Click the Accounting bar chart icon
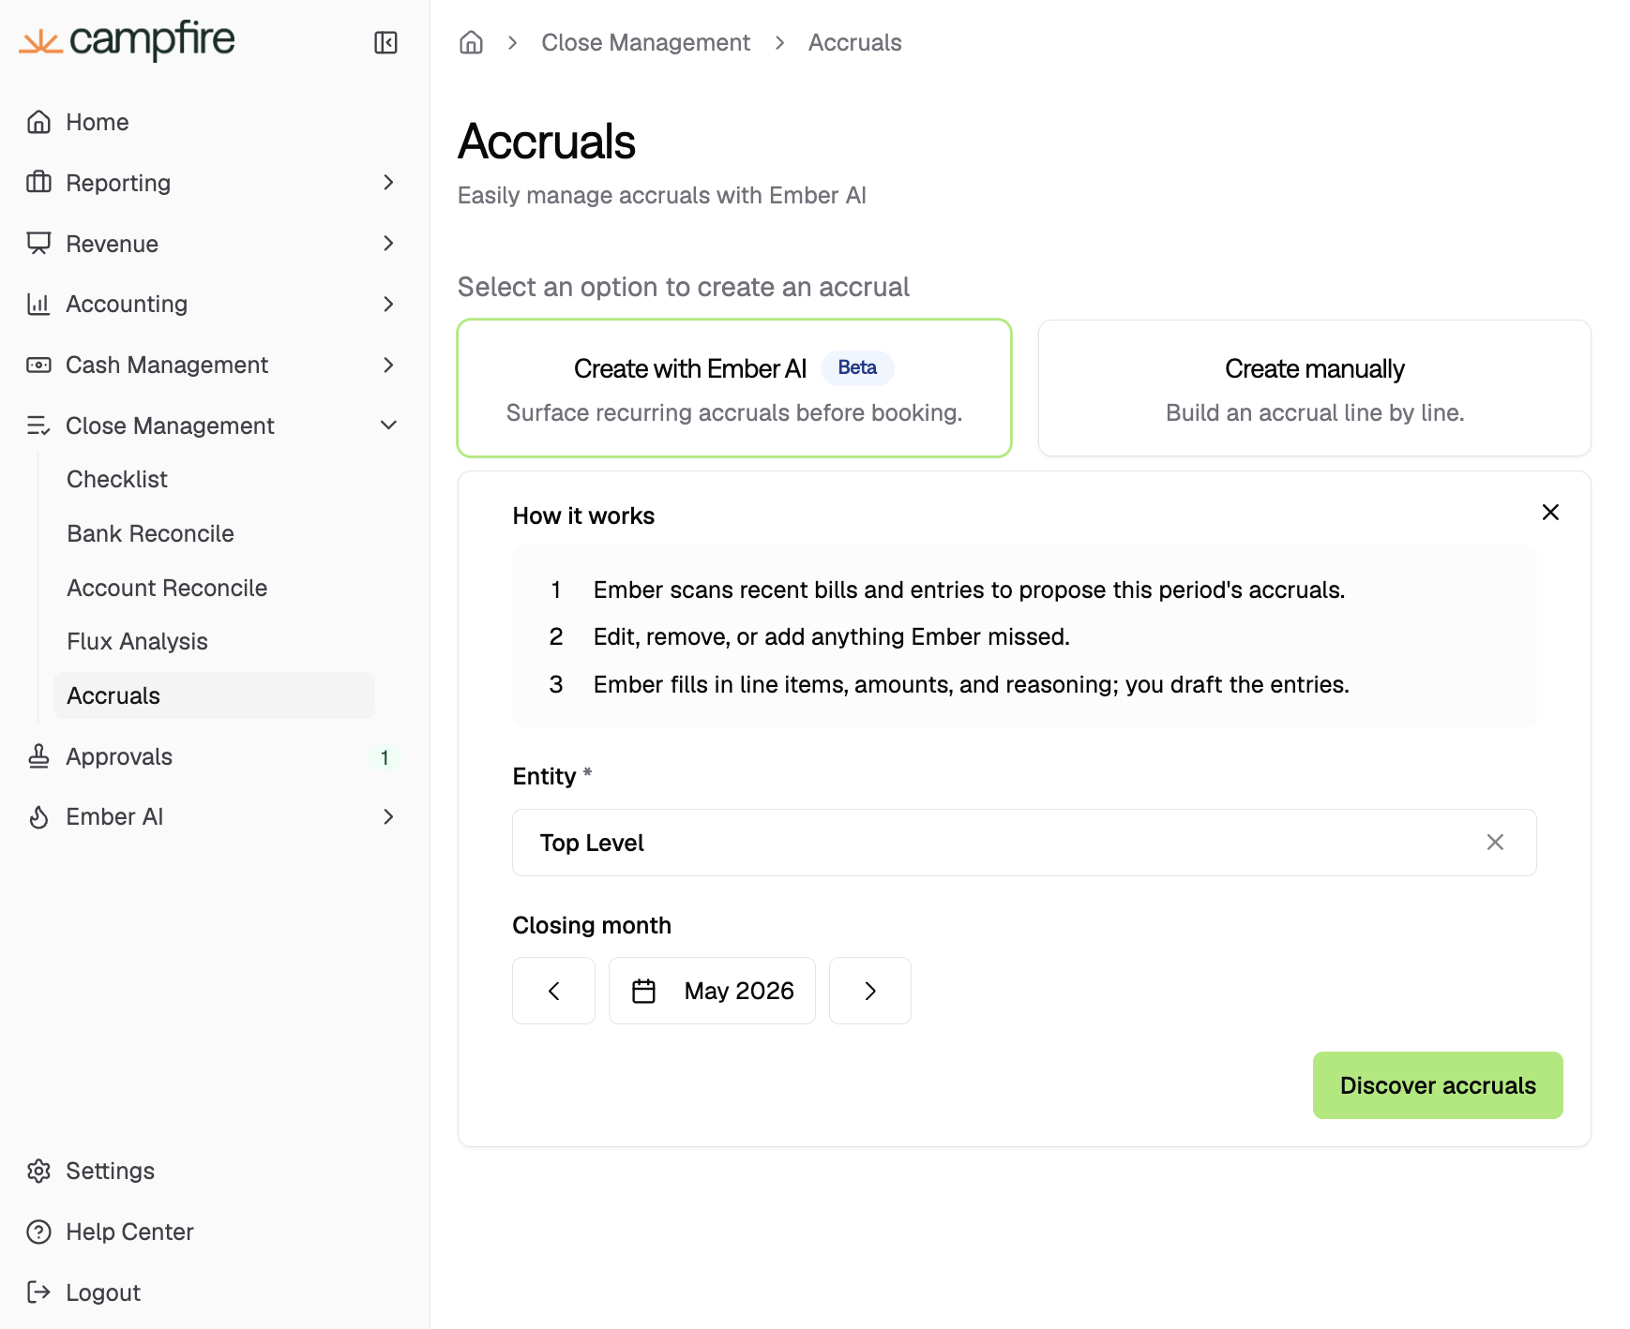Viewport: 1630px width, 1329px height. coord(38,304)
